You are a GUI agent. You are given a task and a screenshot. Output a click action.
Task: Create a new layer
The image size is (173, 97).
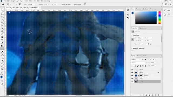tap(156, 95)
